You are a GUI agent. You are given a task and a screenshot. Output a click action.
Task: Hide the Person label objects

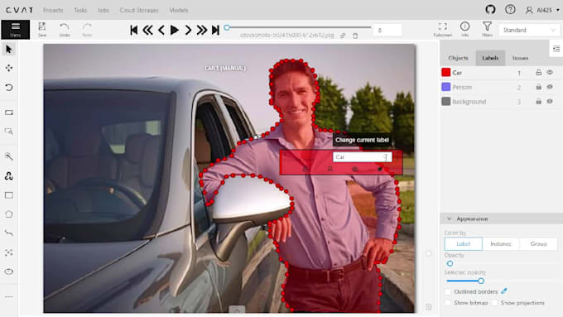[550, 87]
